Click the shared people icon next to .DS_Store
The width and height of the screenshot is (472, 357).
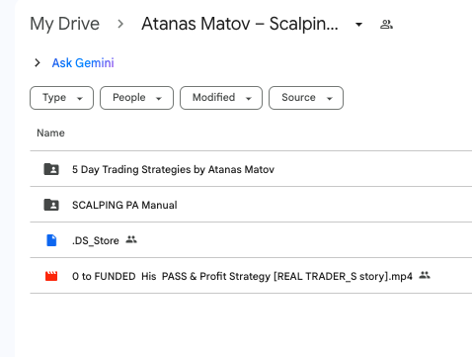click(131, 239)
